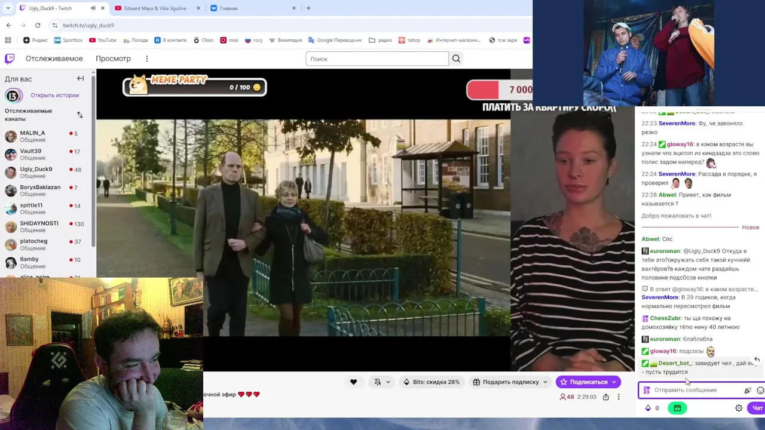
Task: Open the spittle11 channel
Action: [x=46, y=208]
